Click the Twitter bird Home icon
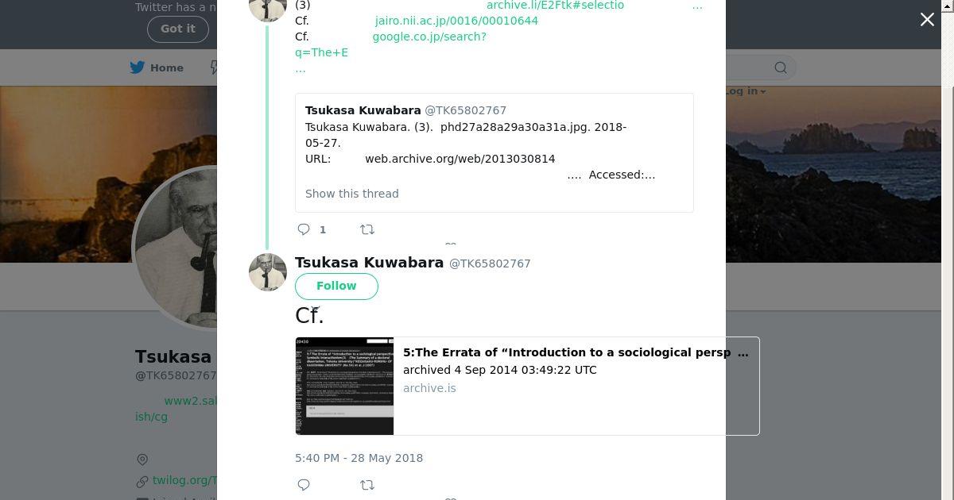 click(x=138, y=67)
